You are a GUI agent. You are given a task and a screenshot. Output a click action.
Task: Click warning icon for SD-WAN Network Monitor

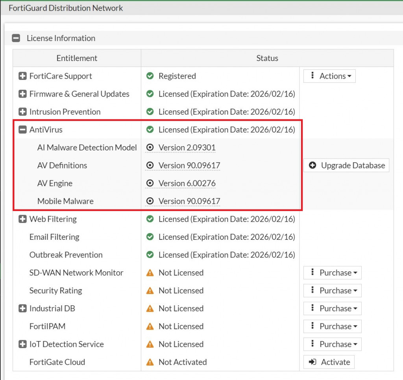coord(150,273)
